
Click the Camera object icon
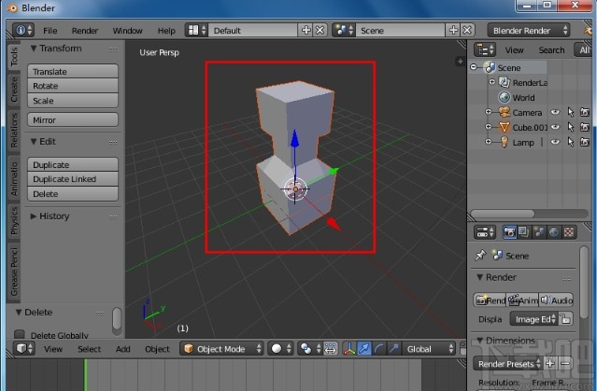tap(505, 112)
